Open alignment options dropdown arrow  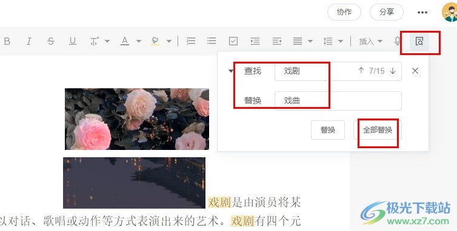(310, 41)
